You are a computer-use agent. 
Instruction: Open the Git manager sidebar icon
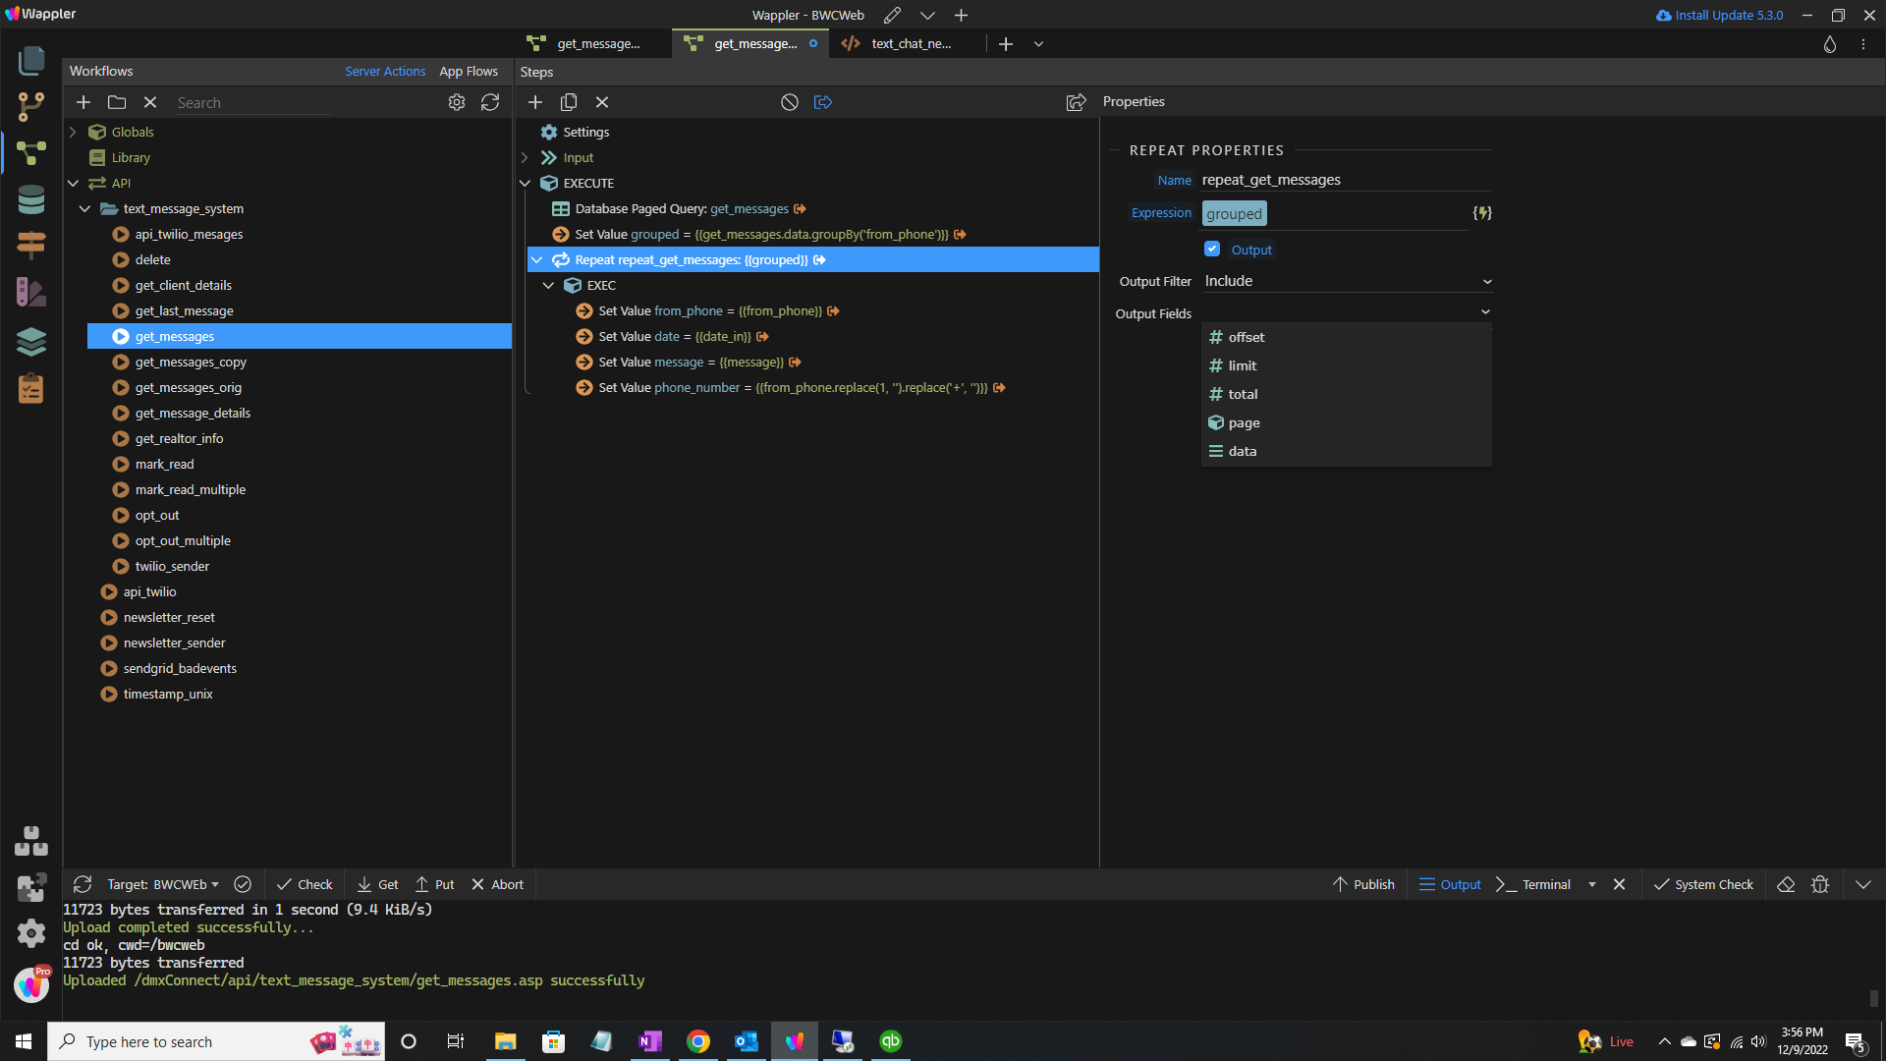pyautogui.click(x=31, y=106)
